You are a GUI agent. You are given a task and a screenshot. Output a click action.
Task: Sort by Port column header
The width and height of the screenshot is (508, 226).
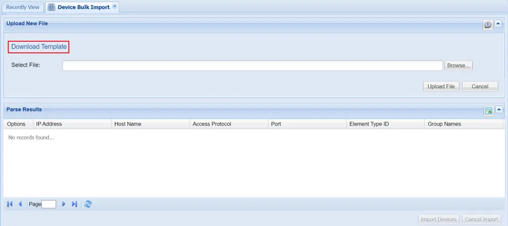(307, 124)
